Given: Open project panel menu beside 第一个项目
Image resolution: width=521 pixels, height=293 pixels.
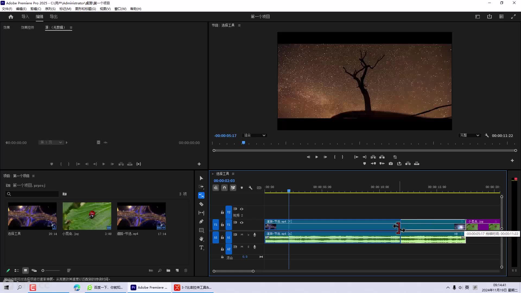Looking at the screenshot, I should click(33, 176).
